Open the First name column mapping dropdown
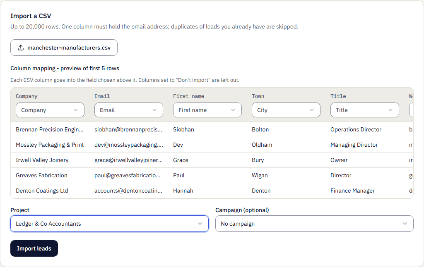 [x=207, y=110]
